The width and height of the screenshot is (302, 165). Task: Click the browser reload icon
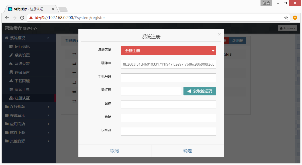[22, 18]
